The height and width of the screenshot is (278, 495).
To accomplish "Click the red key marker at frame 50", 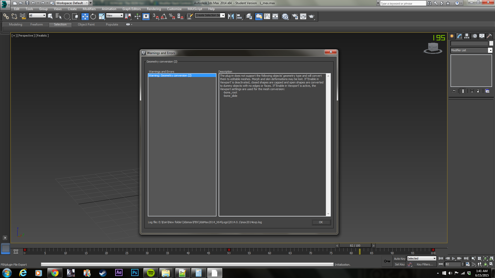I will coord(229,250).
